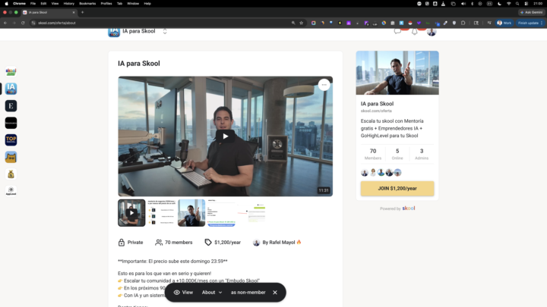547x307 pixels.
Task: Open the Window menu
Action: click(x=133, y=4)
